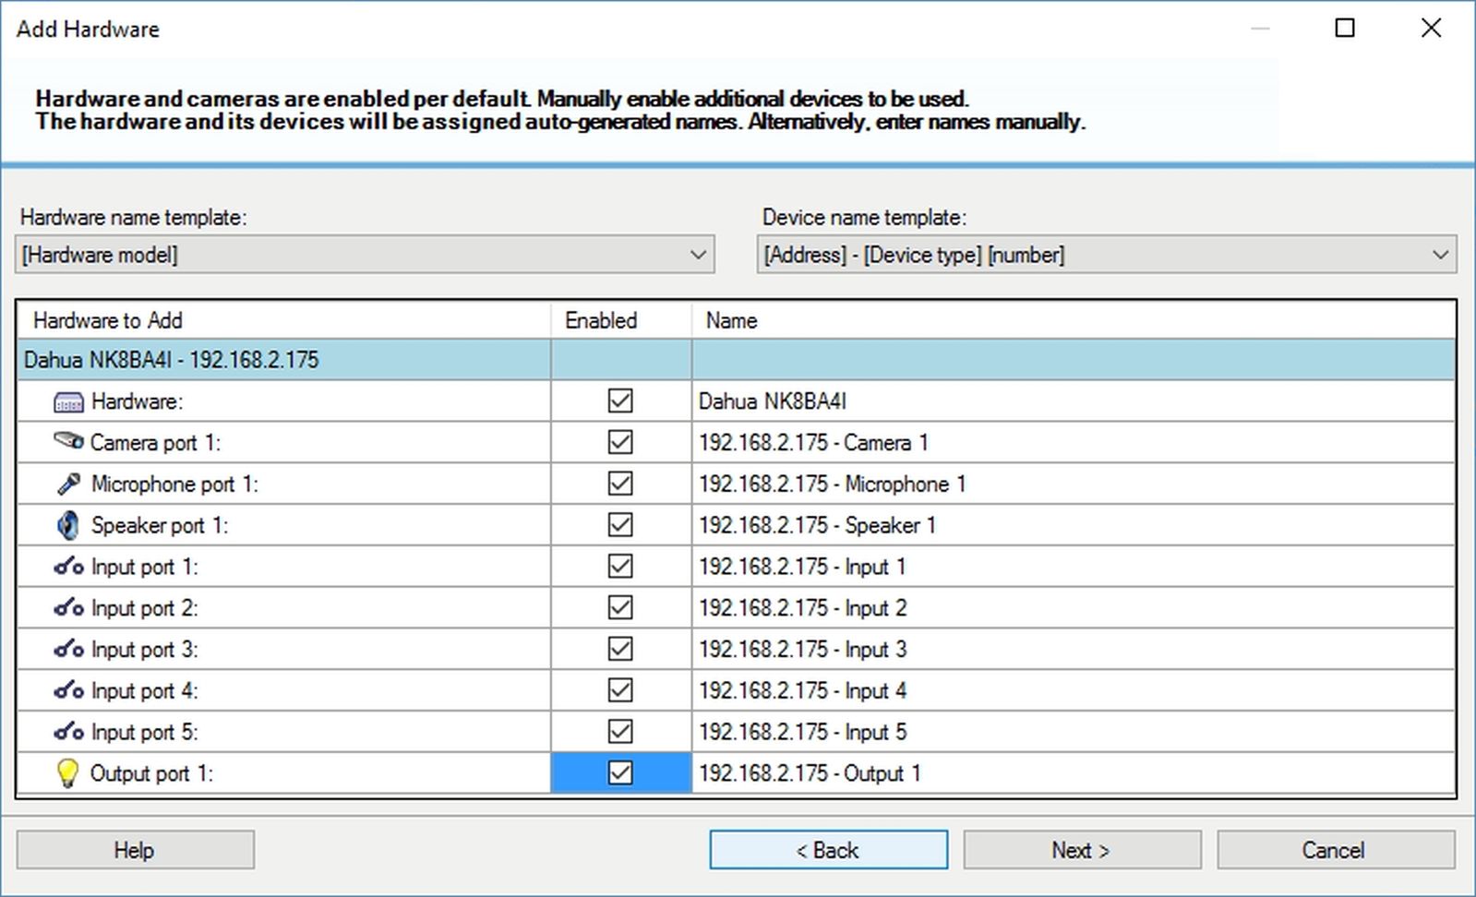Viewport: 1476px width, 897px height.
Task: Toggle the Output port 1 Enabled checkbox
Action: click(620, 773)
